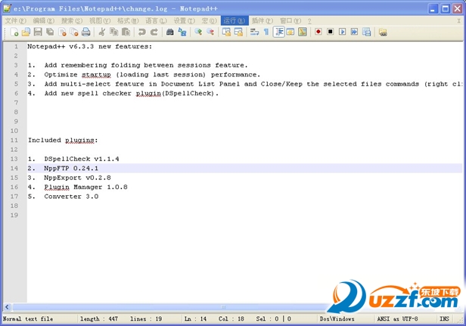The height and width of the screenshot is (326, 466).
Task: Click the 'Notepad++ v6.3.3 new features:' line
Action: click(x=89, y=46)
